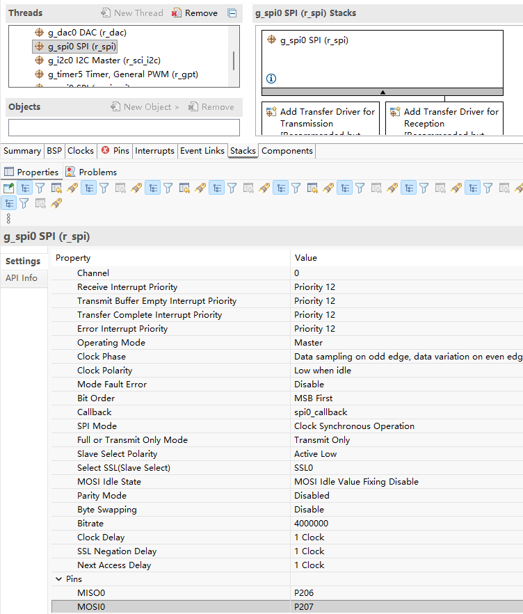Click Add Transfer Driver for Reception block
The image size is (523, 614).
[444, 119]
